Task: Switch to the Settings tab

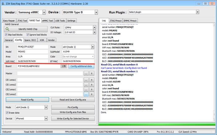Action: click(71, 20)
